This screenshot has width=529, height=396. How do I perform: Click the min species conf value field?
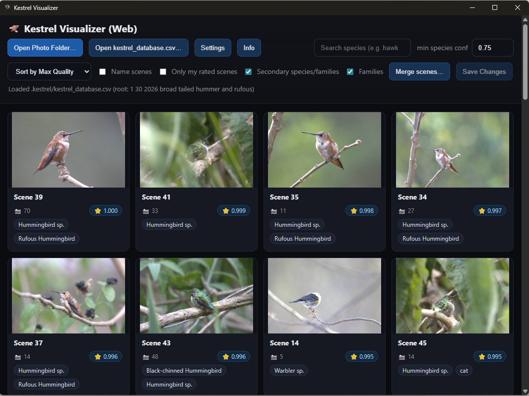click(x=492, y=48)
